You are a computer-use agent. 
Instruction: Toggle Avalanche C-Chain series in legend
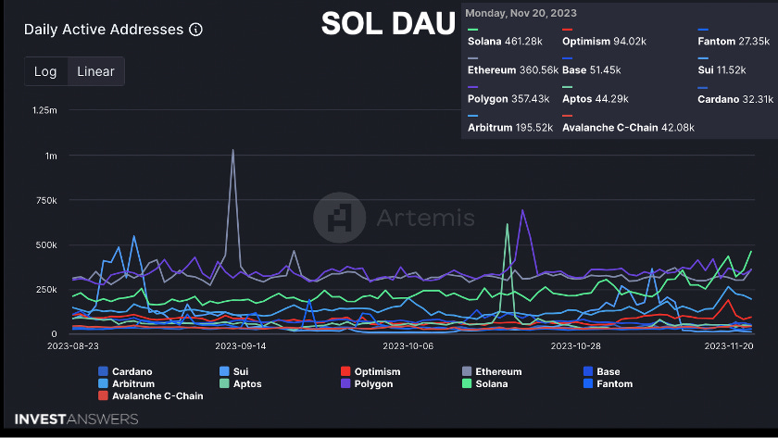click(151, 395)
